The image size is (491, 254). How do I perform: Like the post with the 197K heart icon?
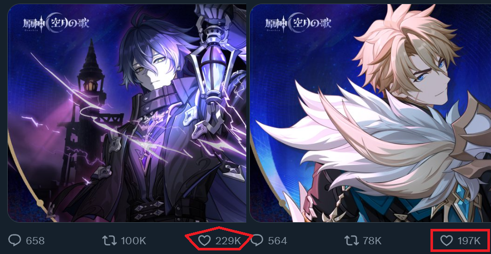pyautogui.click(x=446, y=241)
